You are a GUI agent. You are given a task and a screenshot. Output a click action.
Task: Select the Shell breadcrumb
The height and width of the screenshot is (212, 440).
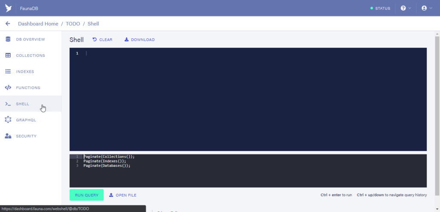point(93,24)
